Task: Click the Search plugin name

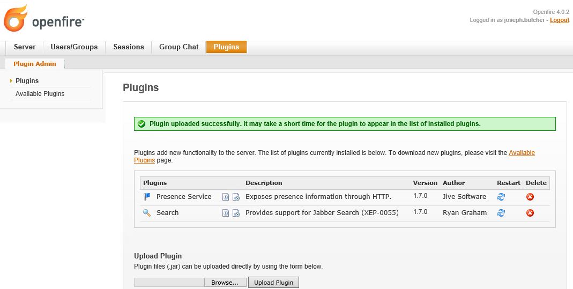Action: (167, 213)
